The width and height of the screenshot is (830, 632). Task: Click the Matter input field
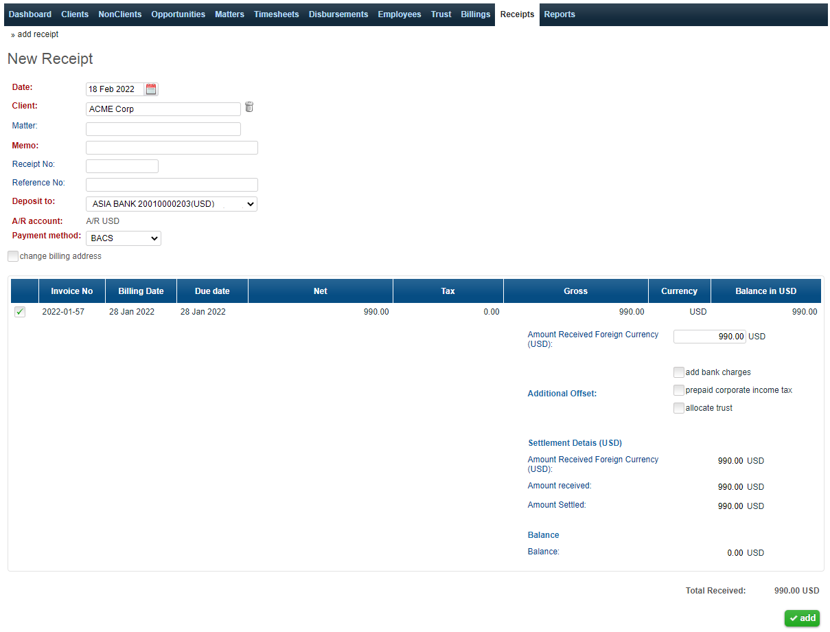click(163, 129)
